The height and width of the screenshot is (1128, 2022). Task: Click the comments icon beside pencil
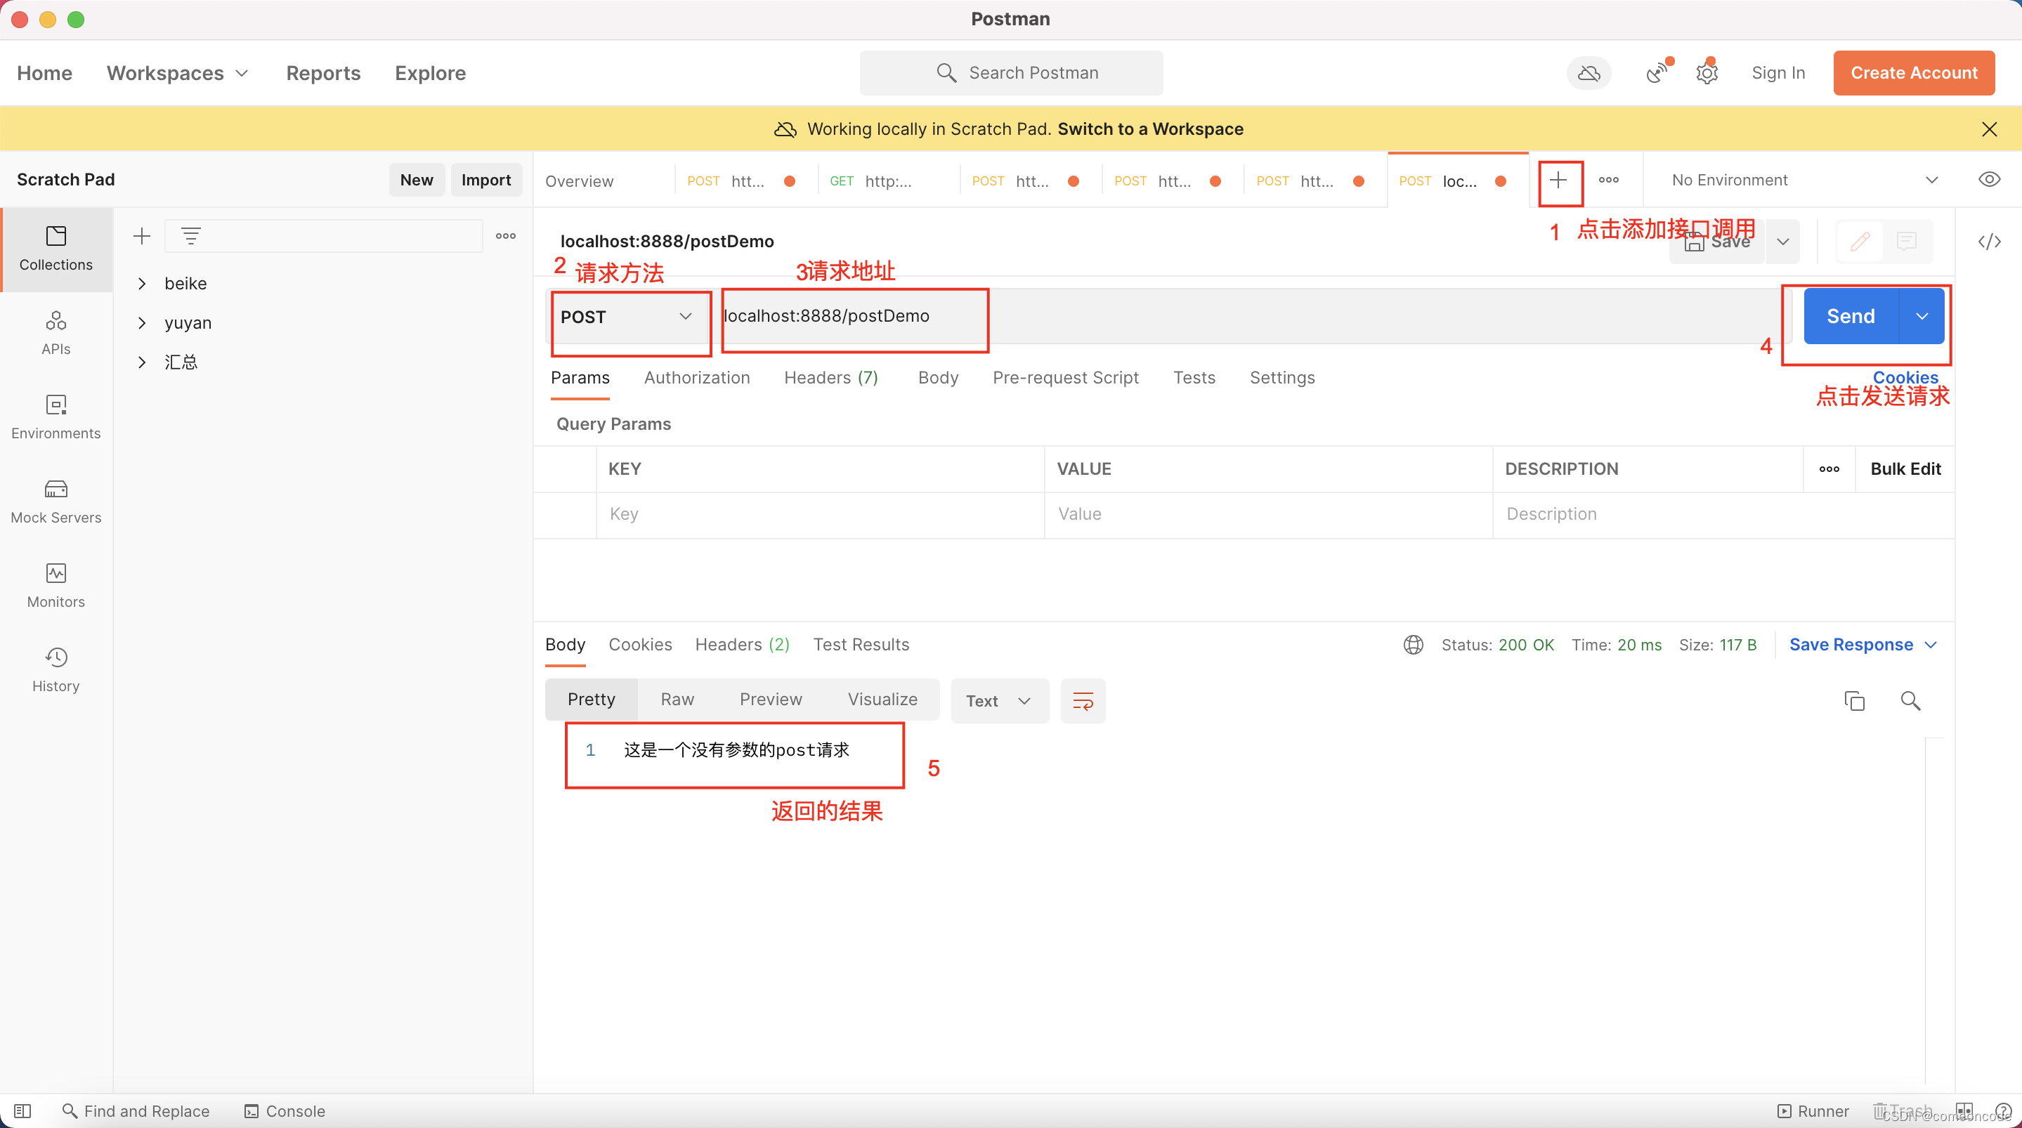[x=1907, y=241]
